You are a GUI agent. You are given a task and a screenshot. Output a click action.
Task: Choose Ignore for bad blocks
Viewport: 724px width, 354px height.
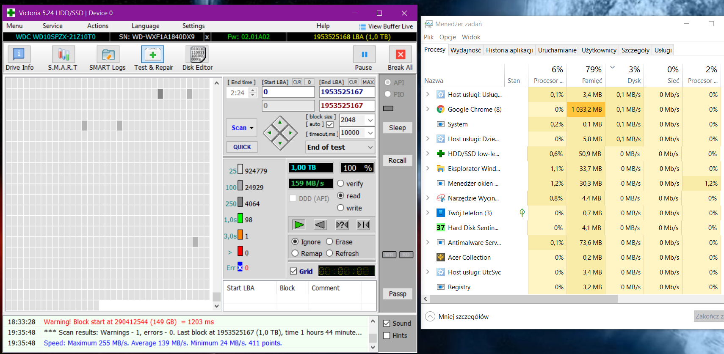[295, 241]
